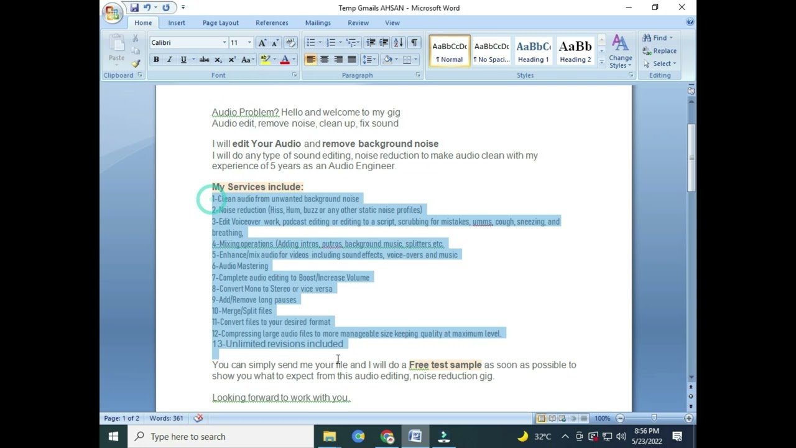The height and width of the screenshot is (448, 796).
Task: Apply the Heading 2 style
Action: tap(575, 51)
